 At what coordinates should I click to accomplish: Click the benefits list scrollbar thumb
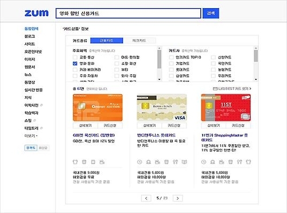(159, 59)
